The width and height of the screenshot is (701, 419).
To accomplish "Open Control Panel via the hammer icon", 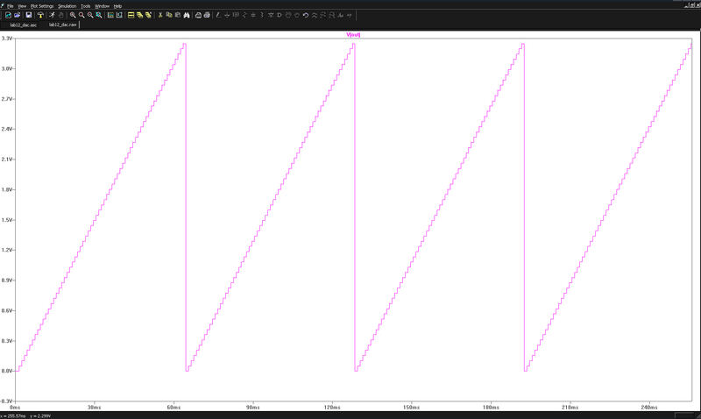I will tap(40, 15).
